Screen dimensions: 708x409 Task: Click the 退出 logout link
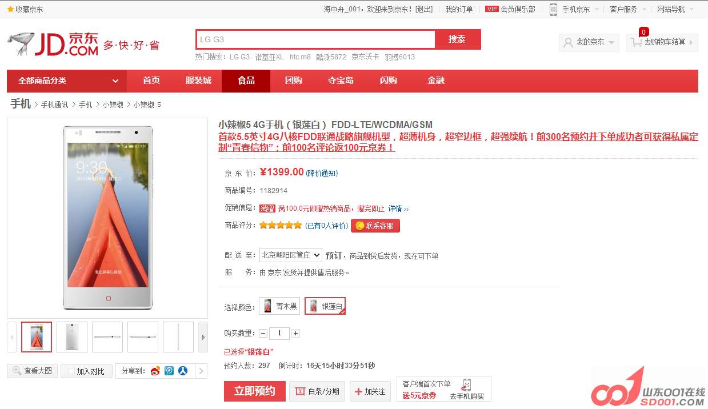pos(424,9)
